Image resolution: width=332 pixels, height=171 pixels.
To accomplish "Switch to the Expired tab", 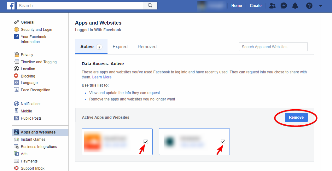I will coord(120,47).
